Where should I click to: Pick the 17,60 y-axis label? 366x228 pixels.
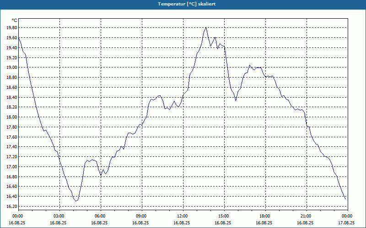(12, 137)
